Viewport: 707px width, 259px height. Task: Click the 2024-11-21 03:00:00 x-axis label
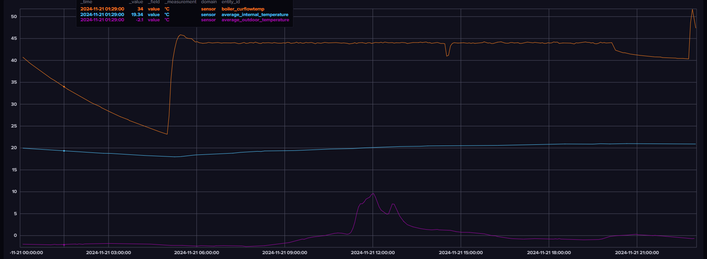coord(109,253)
